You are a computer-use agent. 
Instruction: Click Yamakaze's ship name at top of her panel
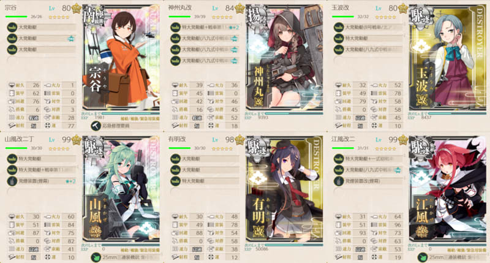coord(20,139)
